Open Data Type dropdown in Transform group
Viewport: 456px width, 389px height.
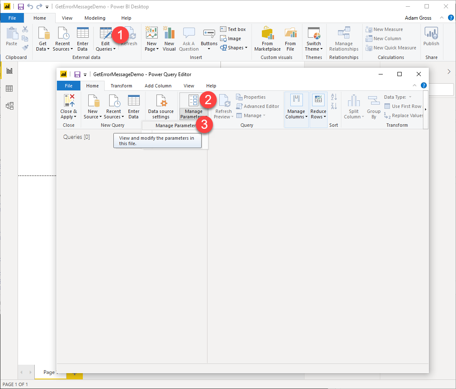pyautogui.click(x=397, y=97)
